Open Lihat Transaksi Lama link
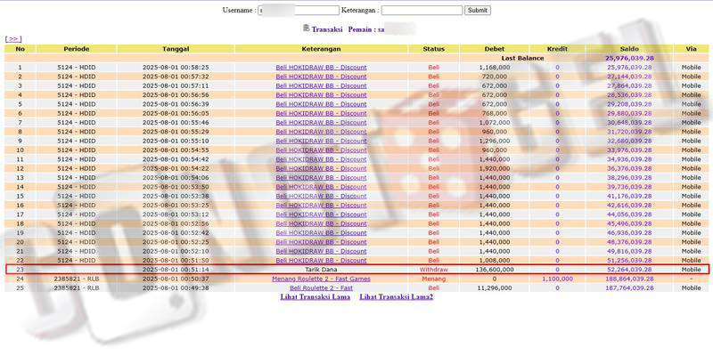Image resolution: width=713 pixels, height=364 pixels. (316, 297)
